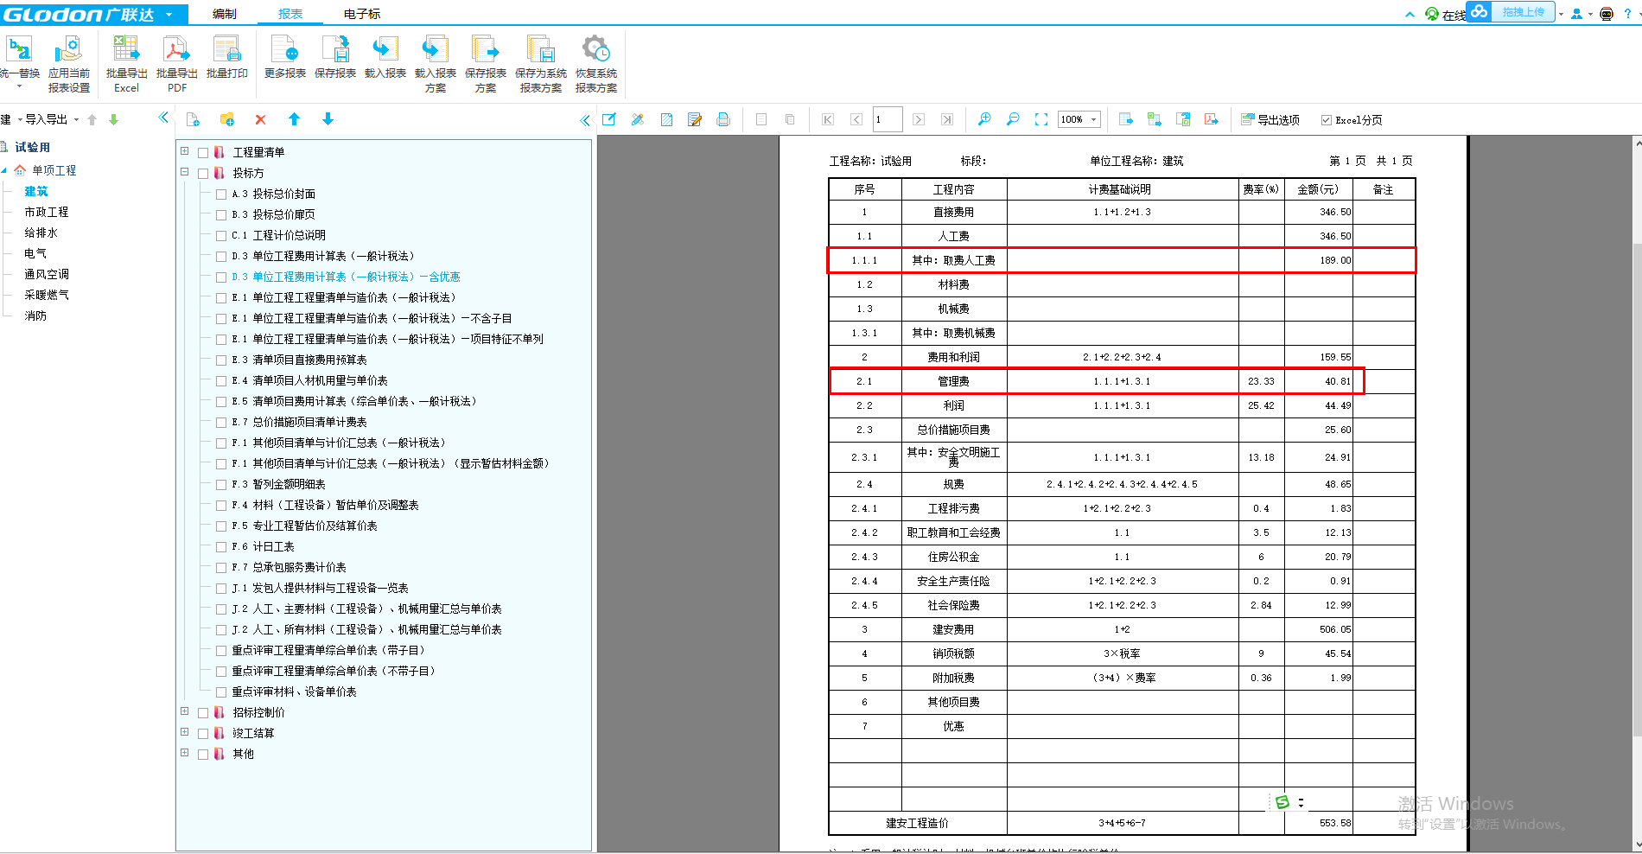
Task: Select 市政工程 in project tree
Action: (x=47, y=212)
